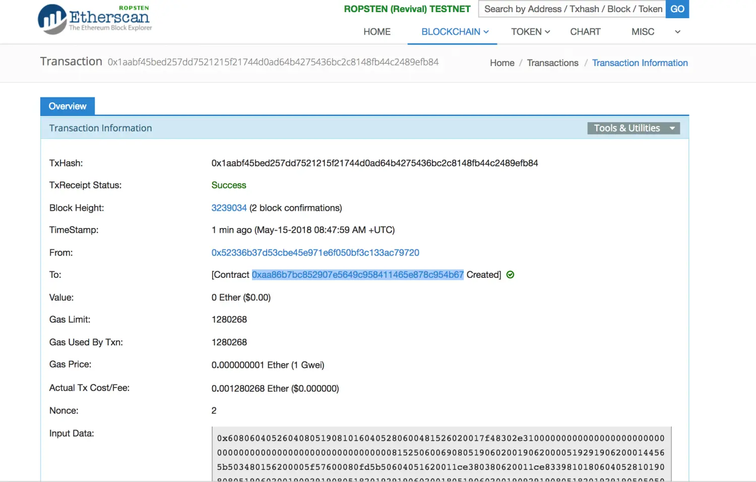The width and height of the screenshot is (756, 482).
Task: Focus the address/txhash search field
Action: click(572, 9)
